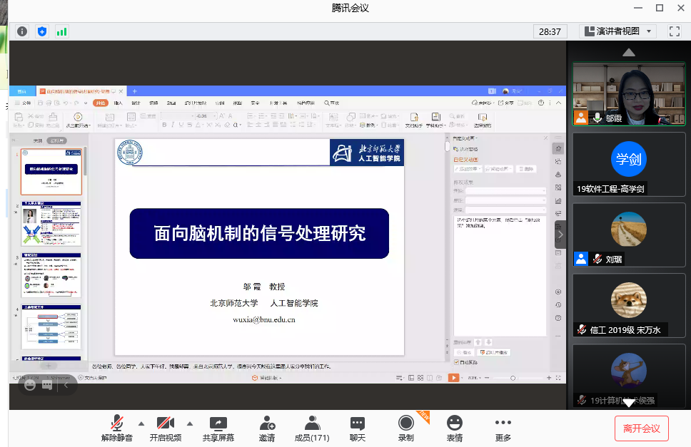The width and height of the screenshot is (691, 447).
Task: Open the 共享屏幕 share screen tool
Action: coord(218,428)
